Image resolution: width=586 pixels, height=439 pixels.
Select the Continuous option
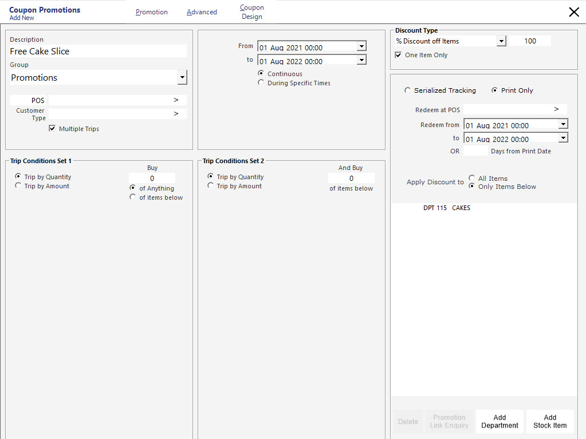[261, 73]
